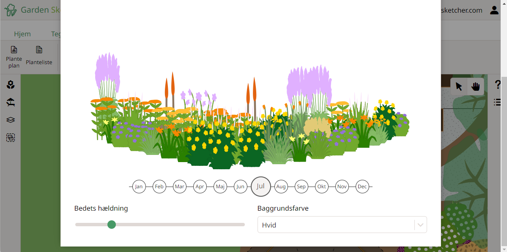This screenshot has width=507, height=252.
Task: Switch the preview to Dec
Action: tap(362, 186)
